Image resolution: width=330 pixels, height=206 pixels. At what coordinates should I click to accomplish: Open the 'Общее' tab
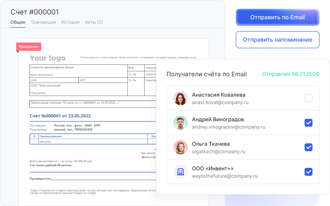(18, 22)
